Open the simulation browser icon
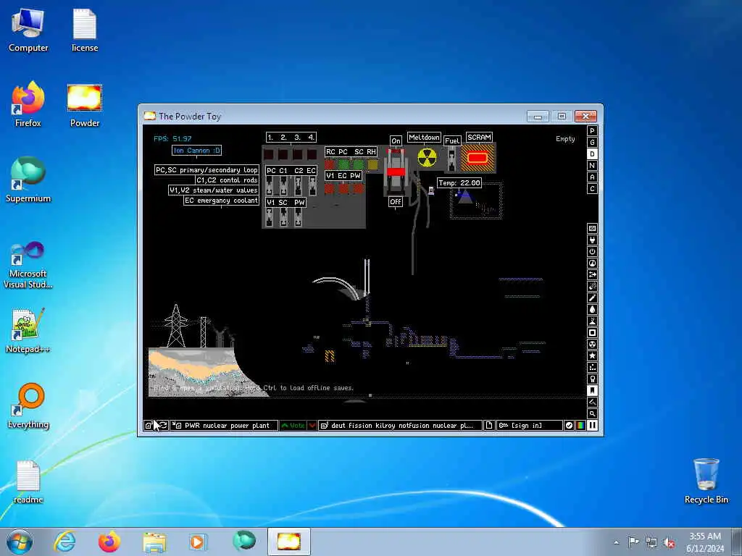 (149, 426)
